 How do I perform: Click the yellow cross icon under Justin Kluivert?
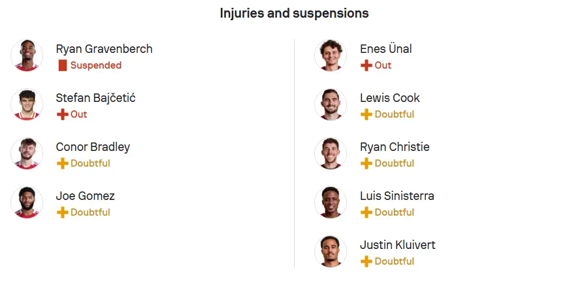tap(367, 261)
